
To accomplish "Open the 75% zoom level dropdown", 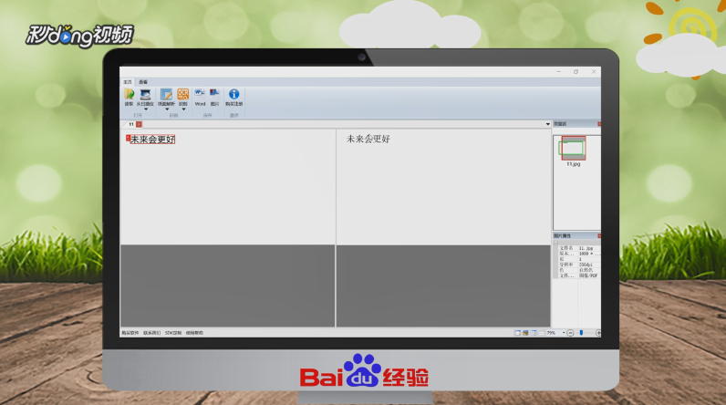I will pos(564,333).
